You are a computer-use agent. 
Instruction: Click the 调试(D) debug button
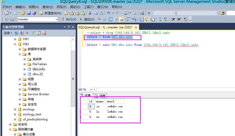coord(87,19)
